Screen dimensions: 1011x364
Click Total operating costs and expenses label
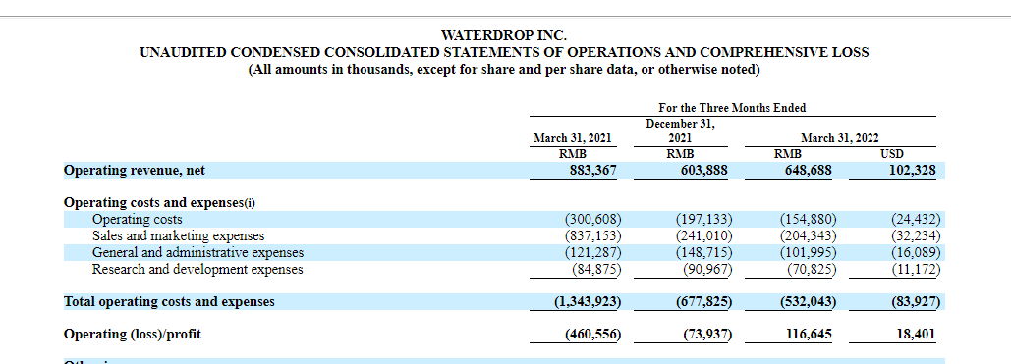tap(170, 302)
